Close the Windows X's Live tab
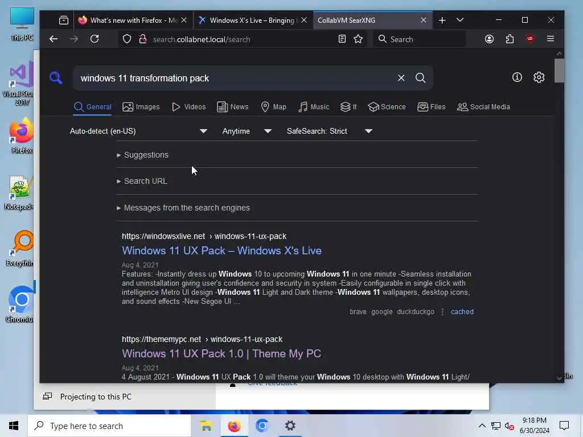The width and height of the screenshot is (583, 437). tap(304, 20)
